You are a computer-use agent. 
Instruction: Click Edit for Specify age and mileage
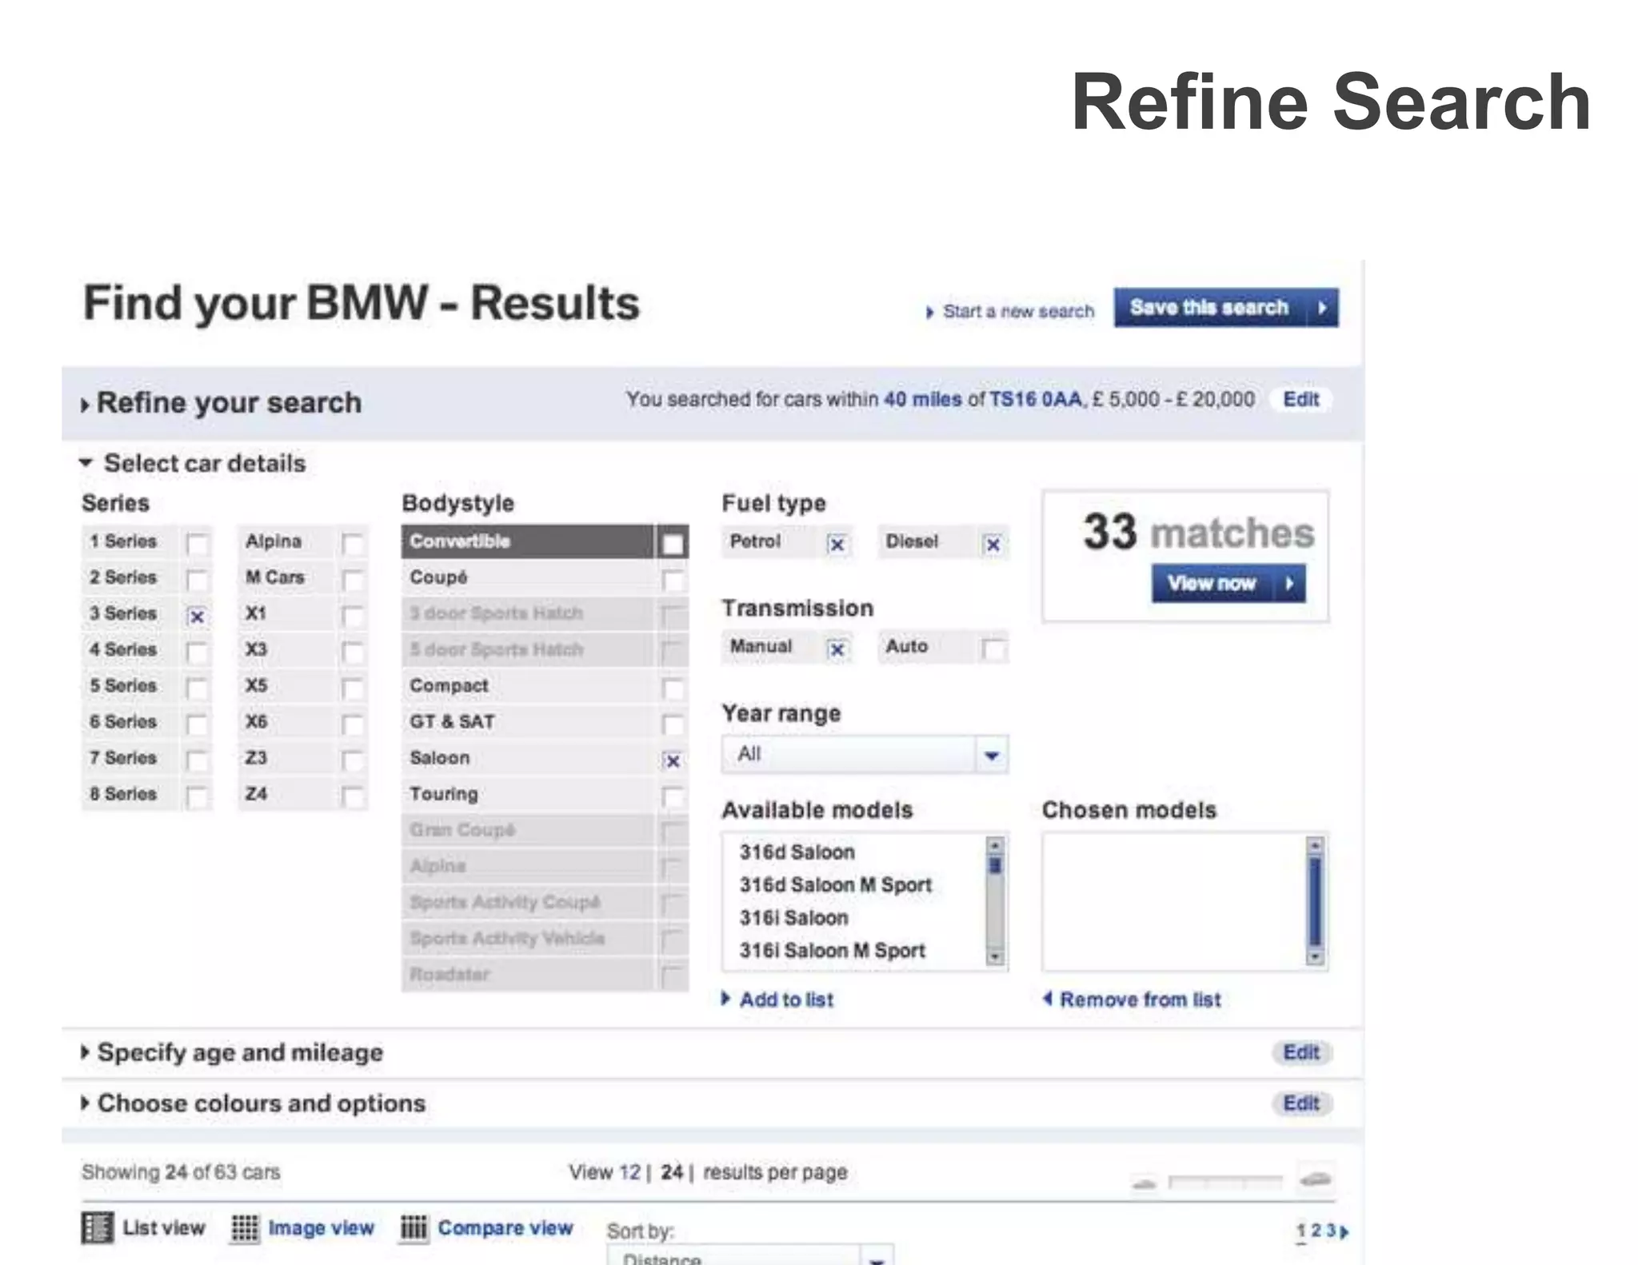(x=1300, y=1052)
